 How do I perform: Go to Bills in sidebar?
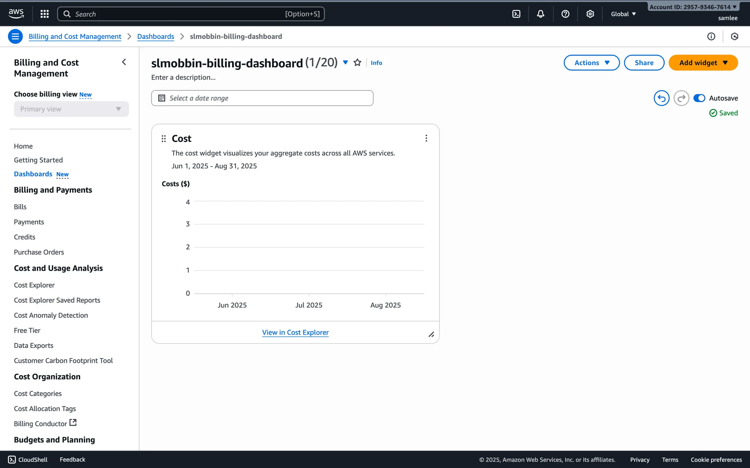20,207
